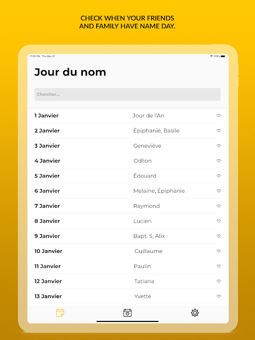255x340 pixels.
Task: Tap the battery status indicator
Action: click(x=223, y=56)
